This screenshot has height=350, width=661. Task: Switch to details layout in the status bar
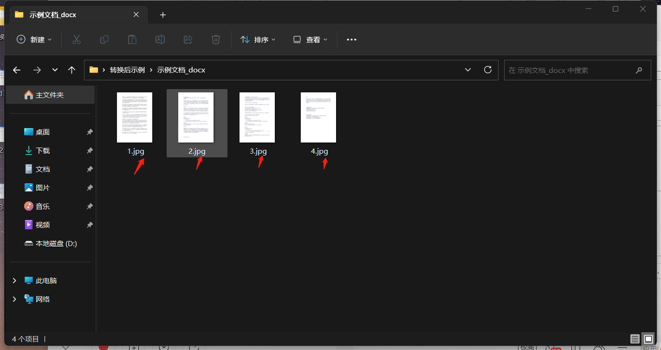635,339
